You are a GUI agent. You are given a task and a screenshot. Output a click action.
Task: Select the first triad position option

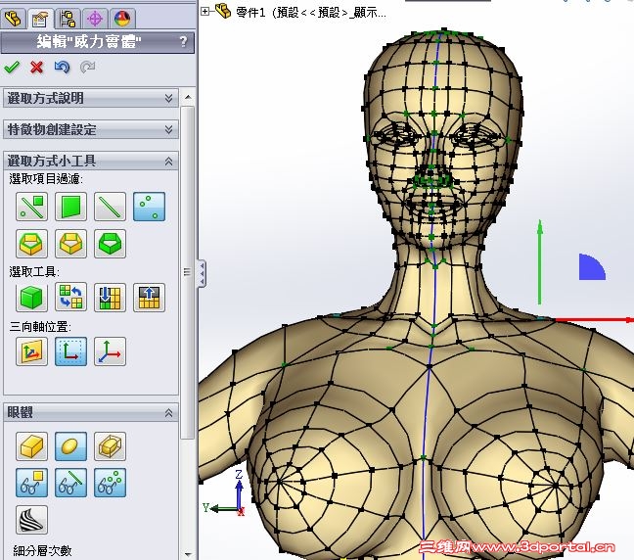click(x=31, y=351)
